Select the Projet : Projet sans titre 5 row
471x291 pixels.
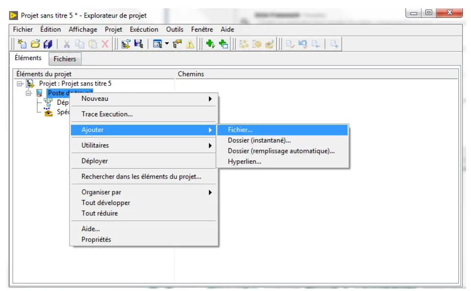click(x=75, y=84)
